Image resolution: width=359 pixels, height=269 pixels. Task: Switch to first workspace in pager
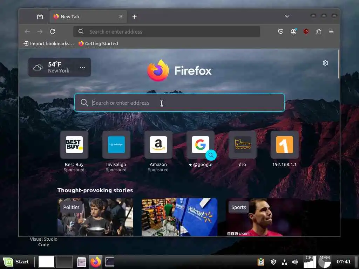47,262
